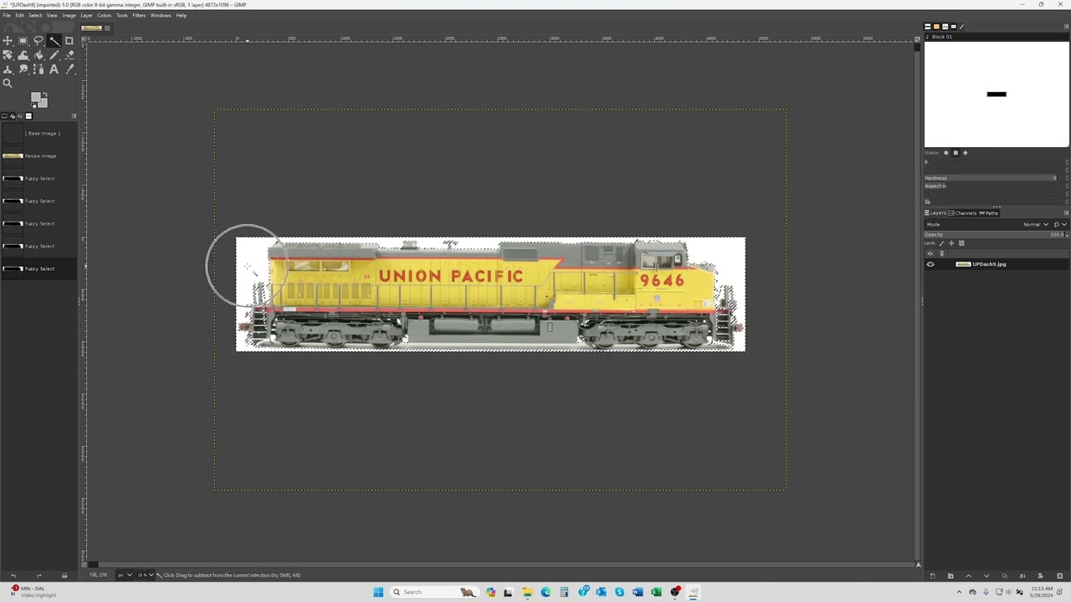Viewport: 1071px width, 602px height.
Task: Select the Move tool in toolbox
Action: [8, 41]
